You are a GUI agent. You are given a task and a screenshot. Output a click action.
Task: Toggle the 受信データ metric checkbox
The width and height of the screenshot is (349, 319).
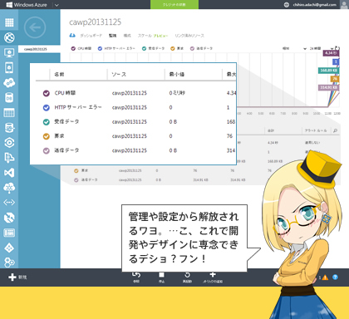pyautogui.click(x=144, y=48)
